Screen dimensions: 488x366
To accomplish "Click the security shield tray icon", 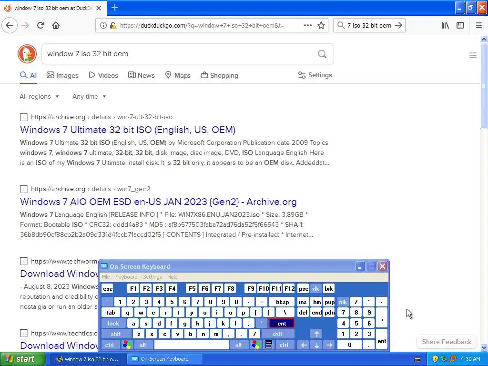I will coord(435,359).
